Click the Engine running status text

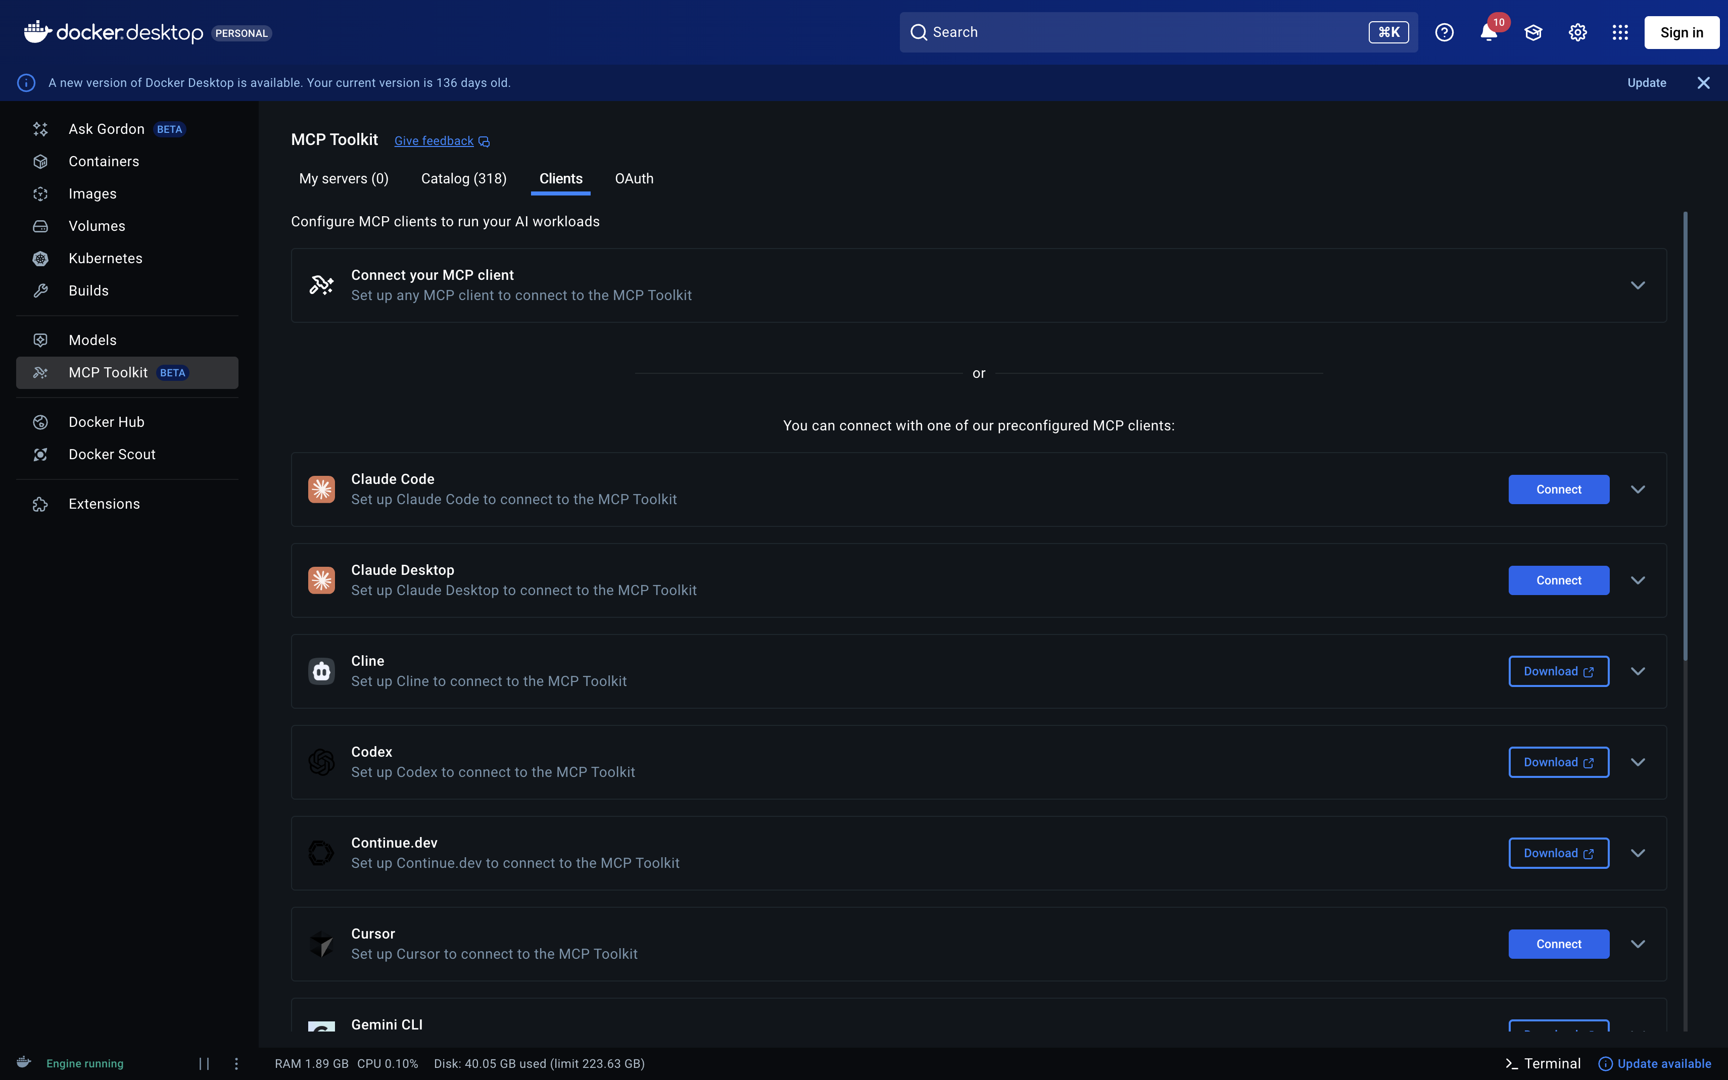pos(85,1063)
